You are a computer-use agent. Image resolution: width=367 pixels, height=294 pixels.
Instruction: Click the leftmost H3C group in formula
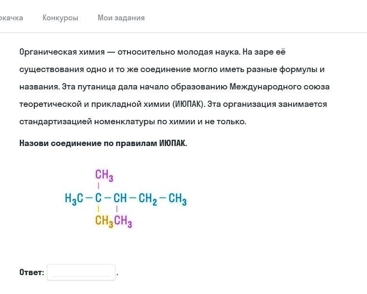point(74,198)
